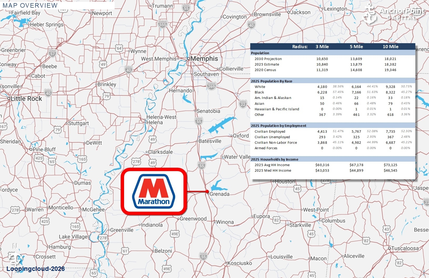The height and width of the screenshot is (278, 429).
Task: Click the Civilian Unemployed row label
Action: [272, 137]
